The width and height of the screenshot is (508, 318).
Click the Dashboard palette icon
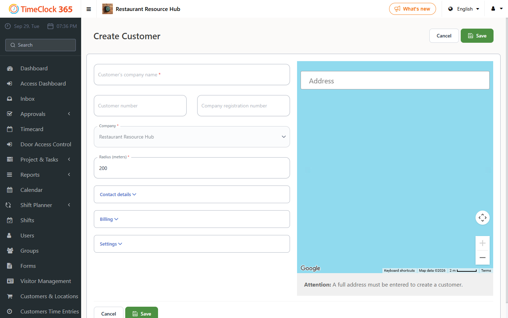[x=10, y=69]
